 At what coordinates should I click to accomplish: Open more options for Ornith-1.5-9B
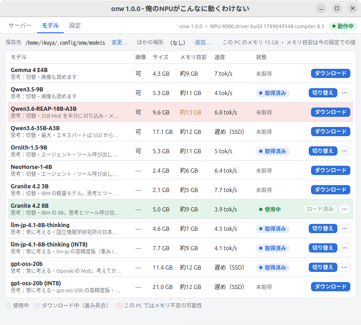pyautogui.click(x=344, y=151)
